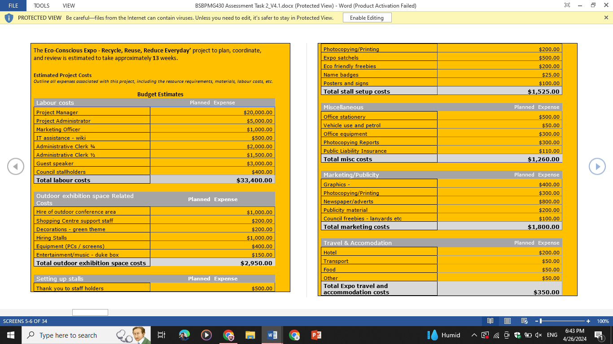Screen dimensions: 613x344
Task: Switch to Print Layout view from status bar
Action: (507, 321)
